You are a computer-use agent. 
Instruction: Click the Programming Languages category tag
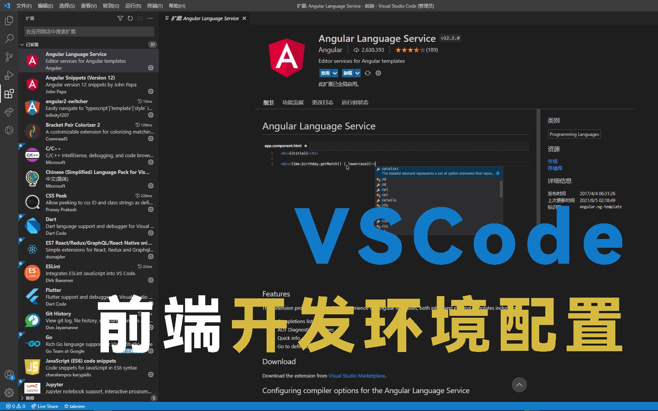574,134
